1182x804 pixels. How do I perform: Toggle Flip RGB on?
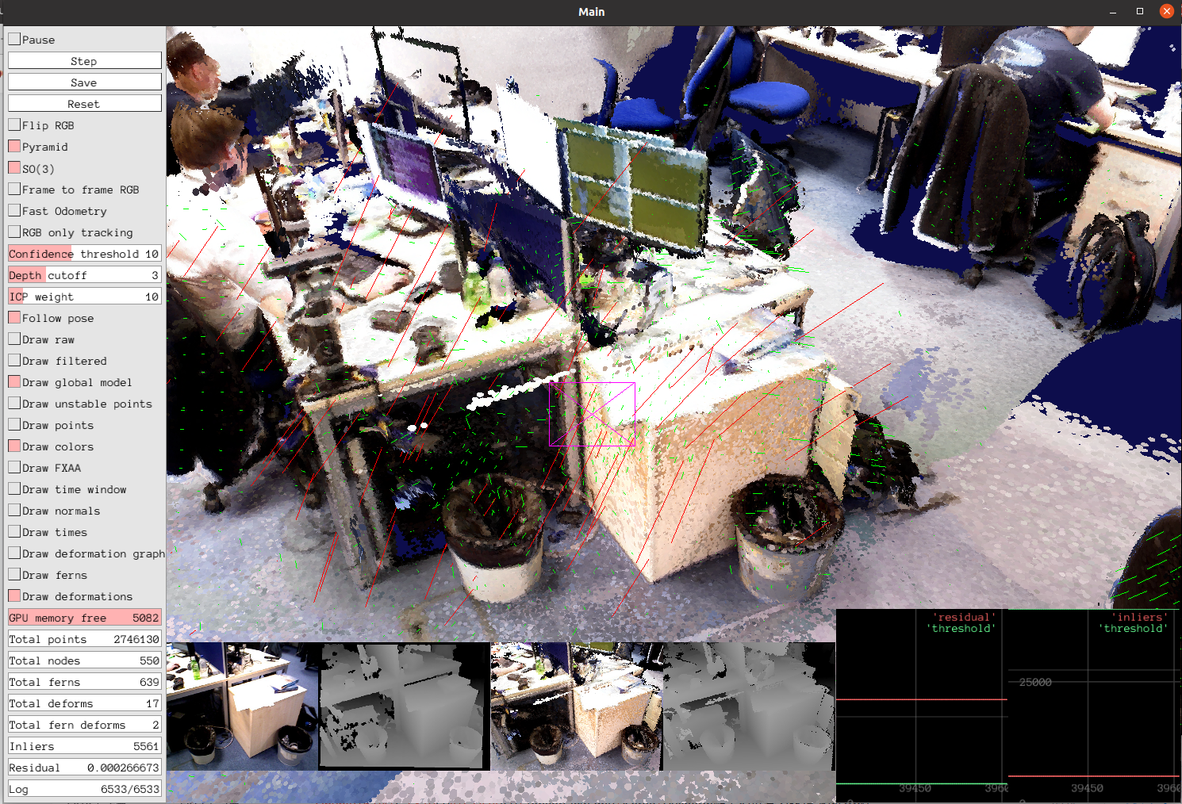pyautogui.click(x=13, y=124)
